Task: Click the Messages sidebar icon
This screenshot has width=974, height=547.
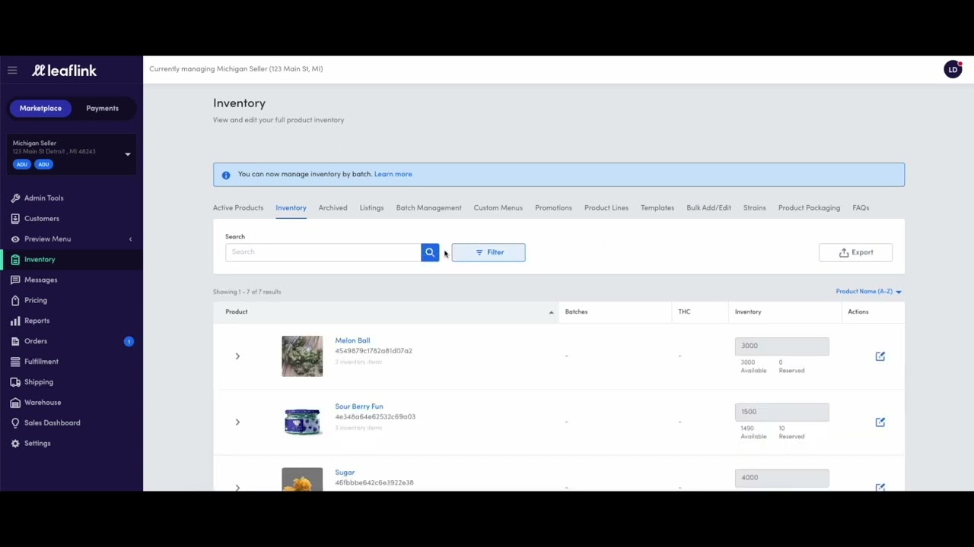Action: pyautogui.click(x=15, y=280)
